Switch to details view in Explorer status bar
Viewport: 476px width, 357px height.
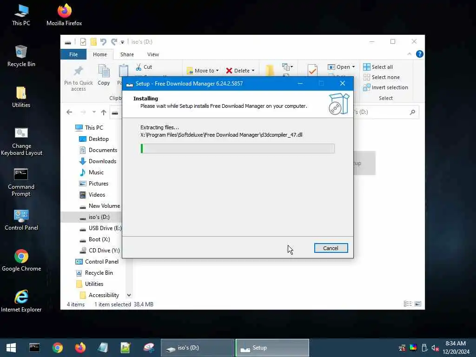point(407,304)
